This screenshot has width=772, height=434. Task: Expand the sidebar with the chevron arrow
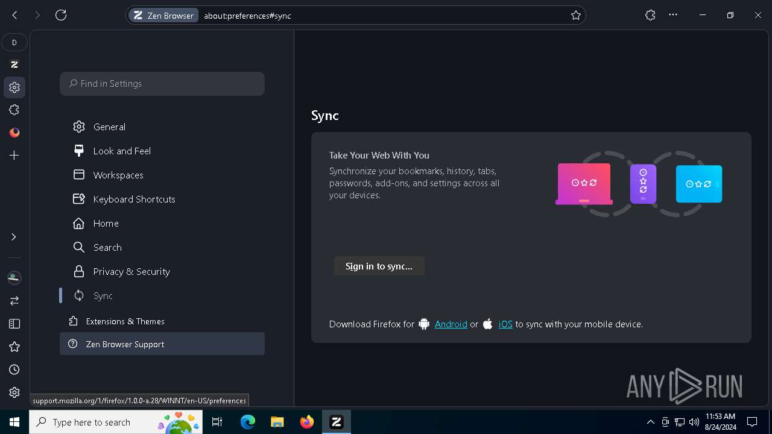pos(14,237)
